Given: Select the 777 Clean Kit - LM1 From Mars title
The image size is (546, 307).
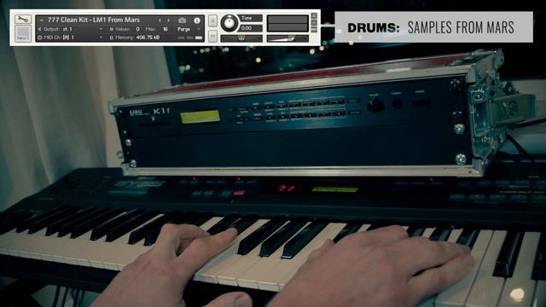Looking at the screenshot, I should [93, 20].
